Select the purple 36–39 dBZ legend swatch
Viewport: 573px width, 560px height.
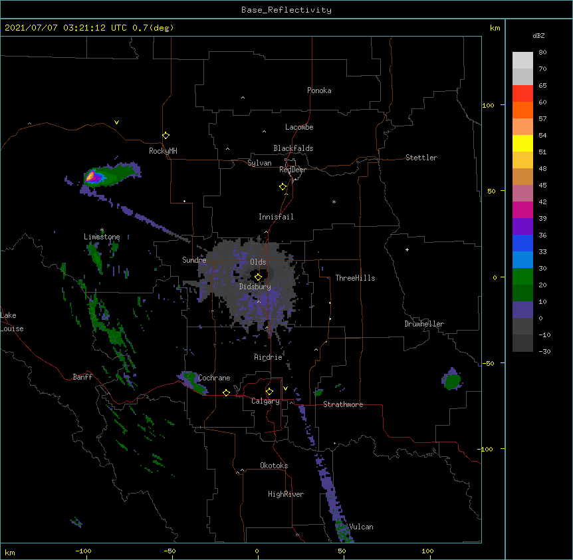[x=522, y=226]
